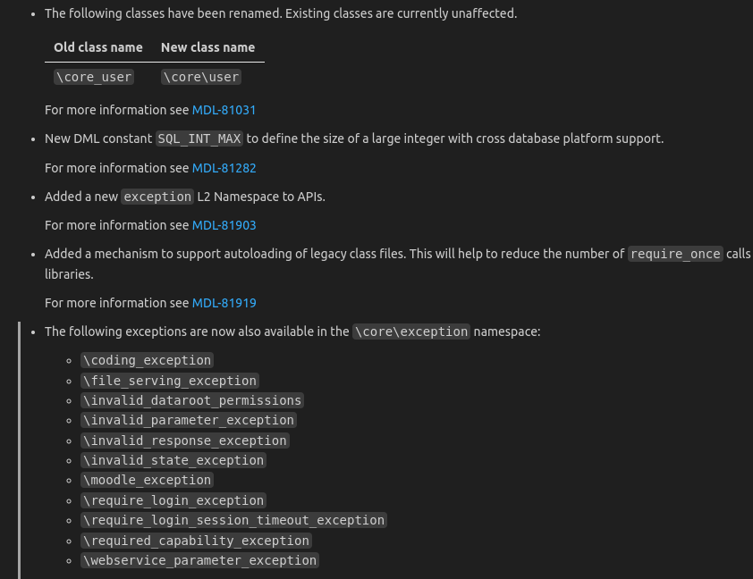Select the 'New class name' column header
Image resolution: width=753 pixels, height=579 pixels.
[x=208, y=47]
